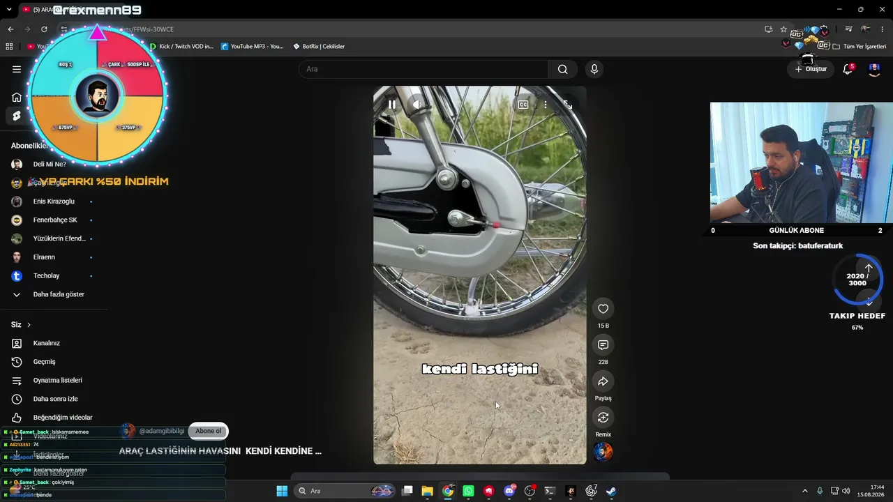Viewport: 893px width, 502px height.
Task: Go back in the browser
Action: pyautogui.click(x=10, y=29)
